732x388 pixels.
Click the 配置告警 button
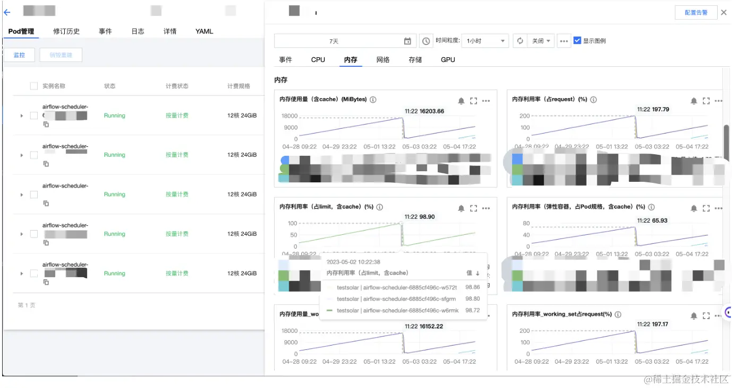point(696,12)
